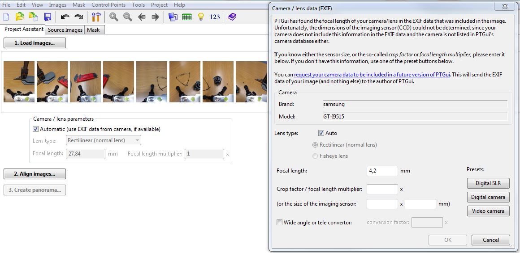520x253 pixels.
Task: Open the purple help book icon
Action: tap(232, 17)
